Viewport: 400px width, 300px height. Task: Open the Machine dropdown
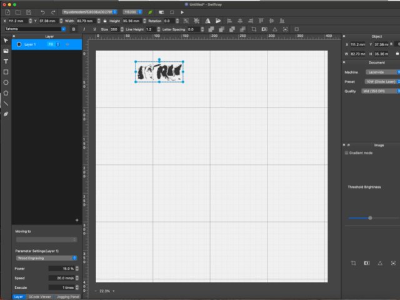(x=380, y=72)
